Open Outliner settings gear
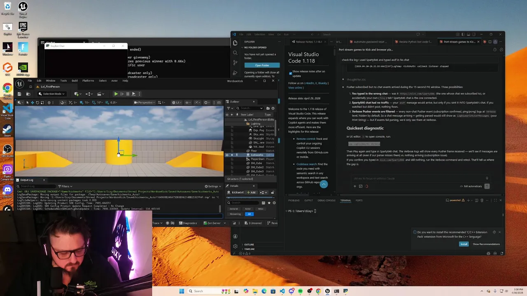 coord(273,108)
